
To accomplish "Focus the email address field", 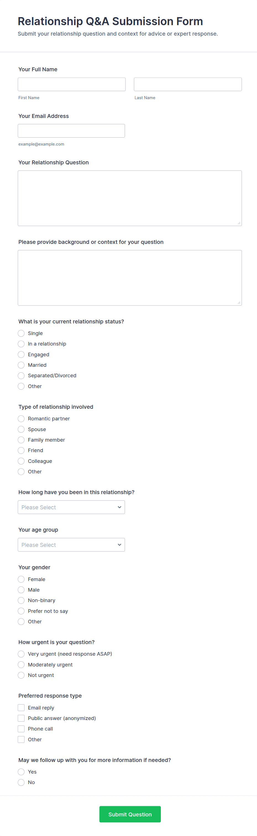I will tap(71, 131).
